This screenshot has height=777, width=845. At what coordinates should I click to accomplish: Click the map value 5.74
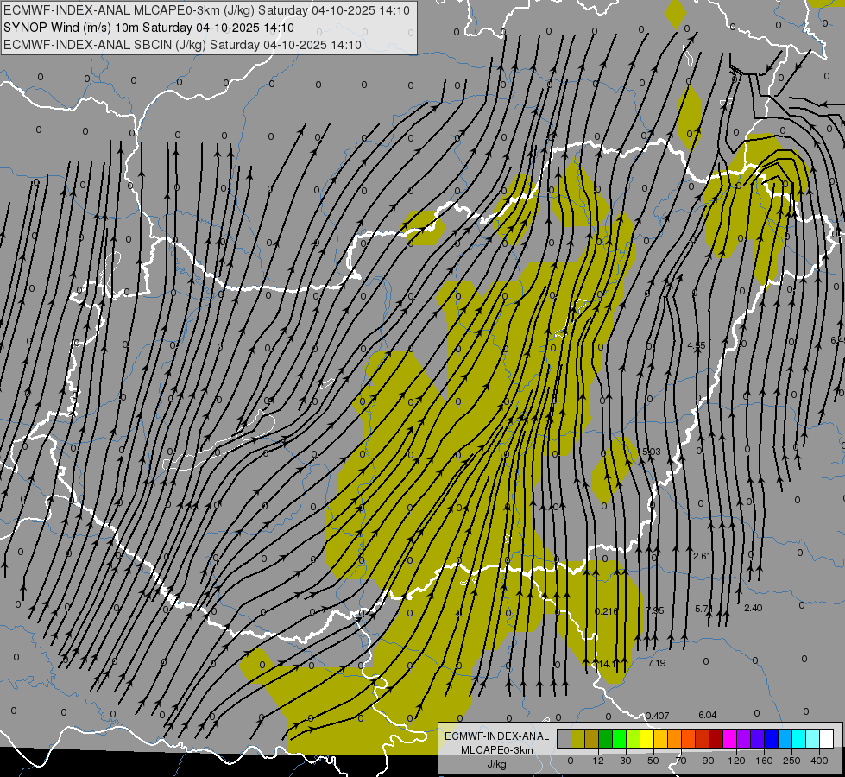[703, 609]
